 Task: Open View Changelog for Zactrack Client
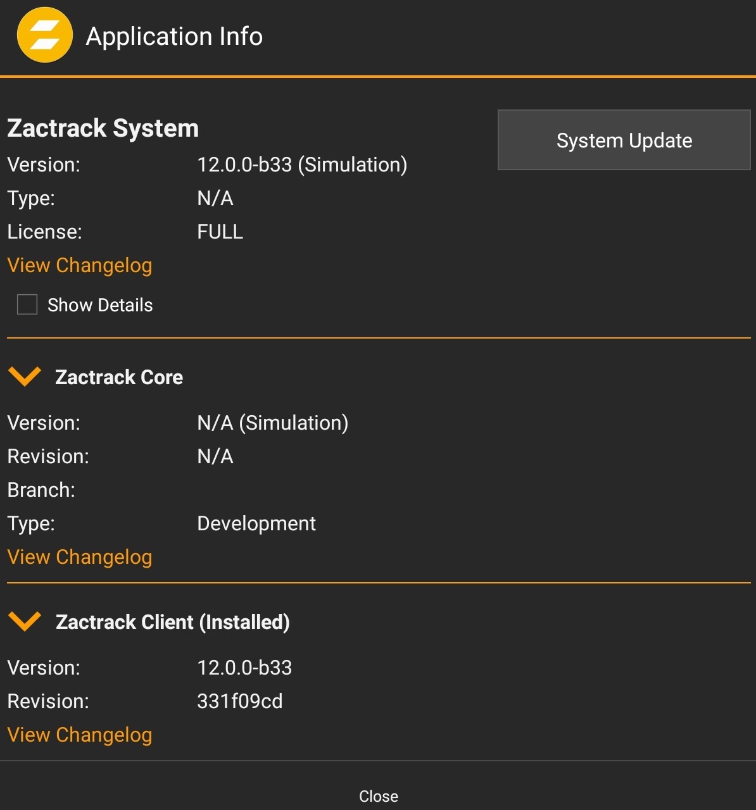coord(80,735)
